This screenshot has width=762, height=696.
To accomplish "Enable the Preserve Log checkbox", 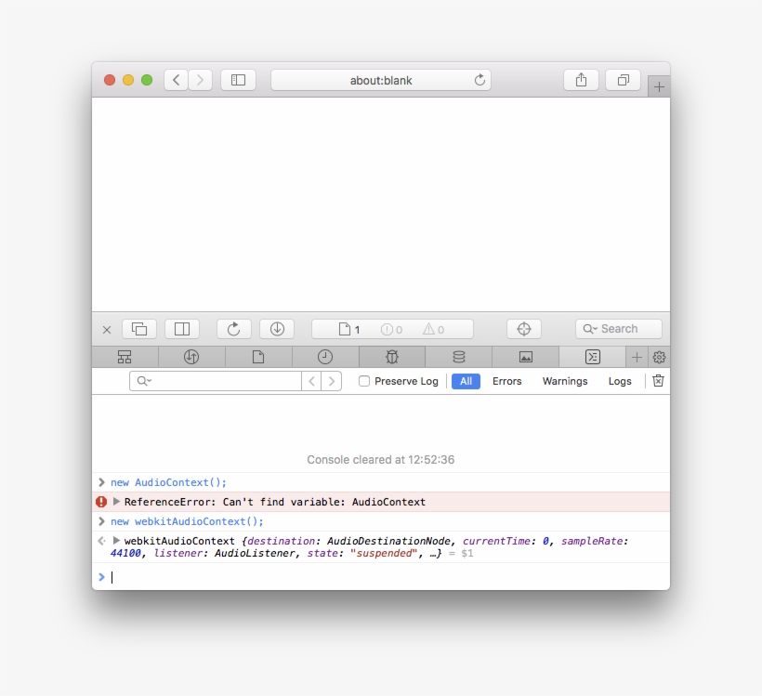I will click(x=364, y=381).
